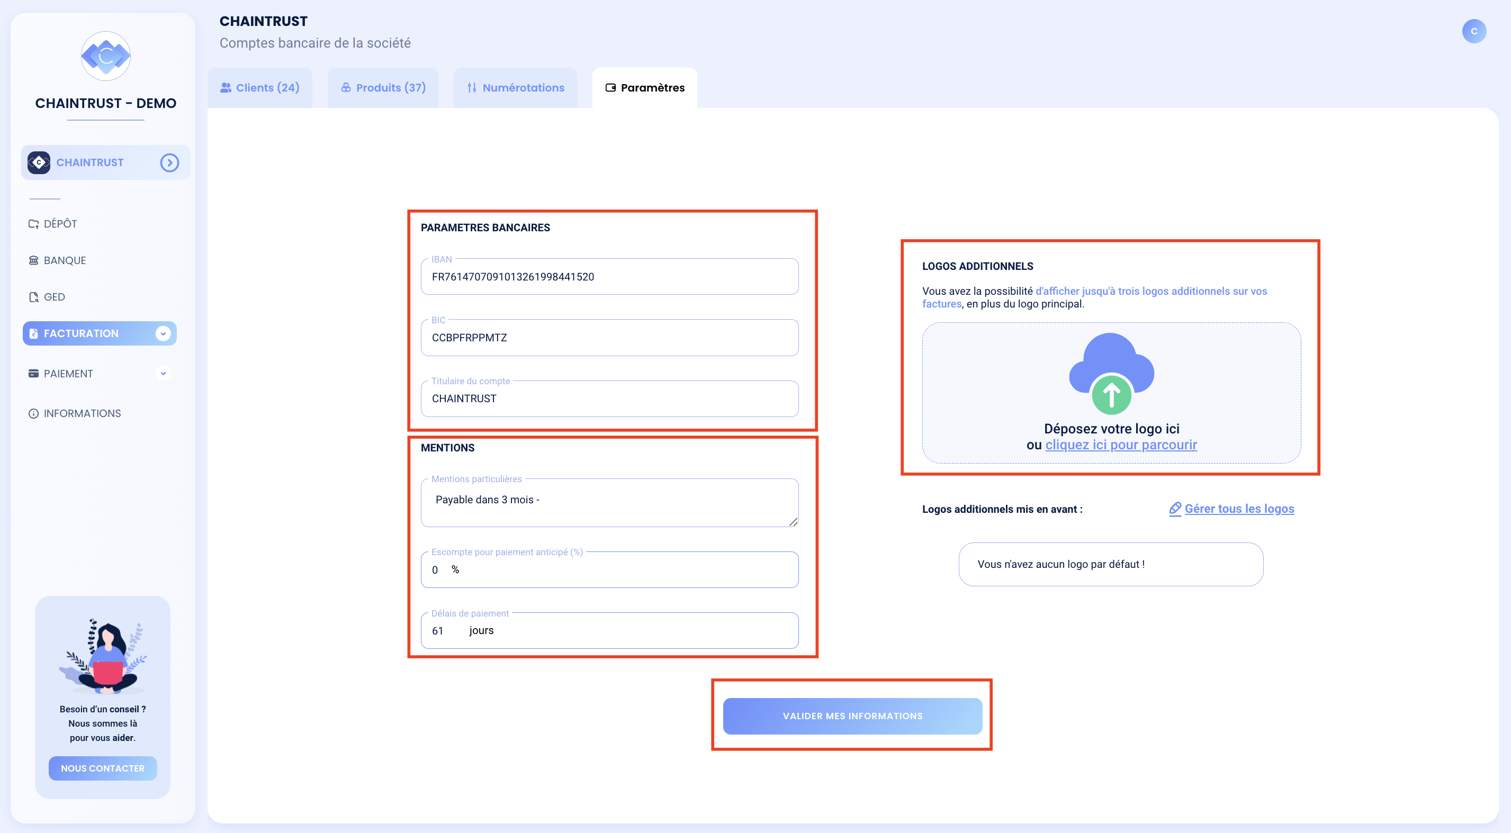Click the pencil icon next to Gérer tous les logos

pos(1175,509)
